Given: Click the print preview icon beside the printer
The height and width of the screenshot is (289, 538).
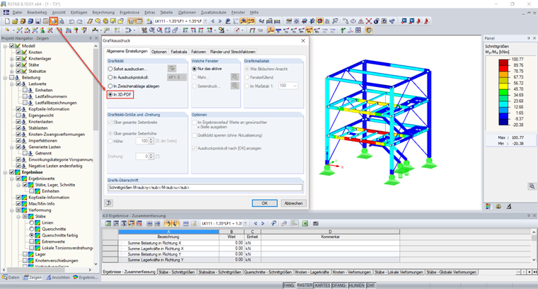Looking at the screenshot, I should tap(62, 21).
